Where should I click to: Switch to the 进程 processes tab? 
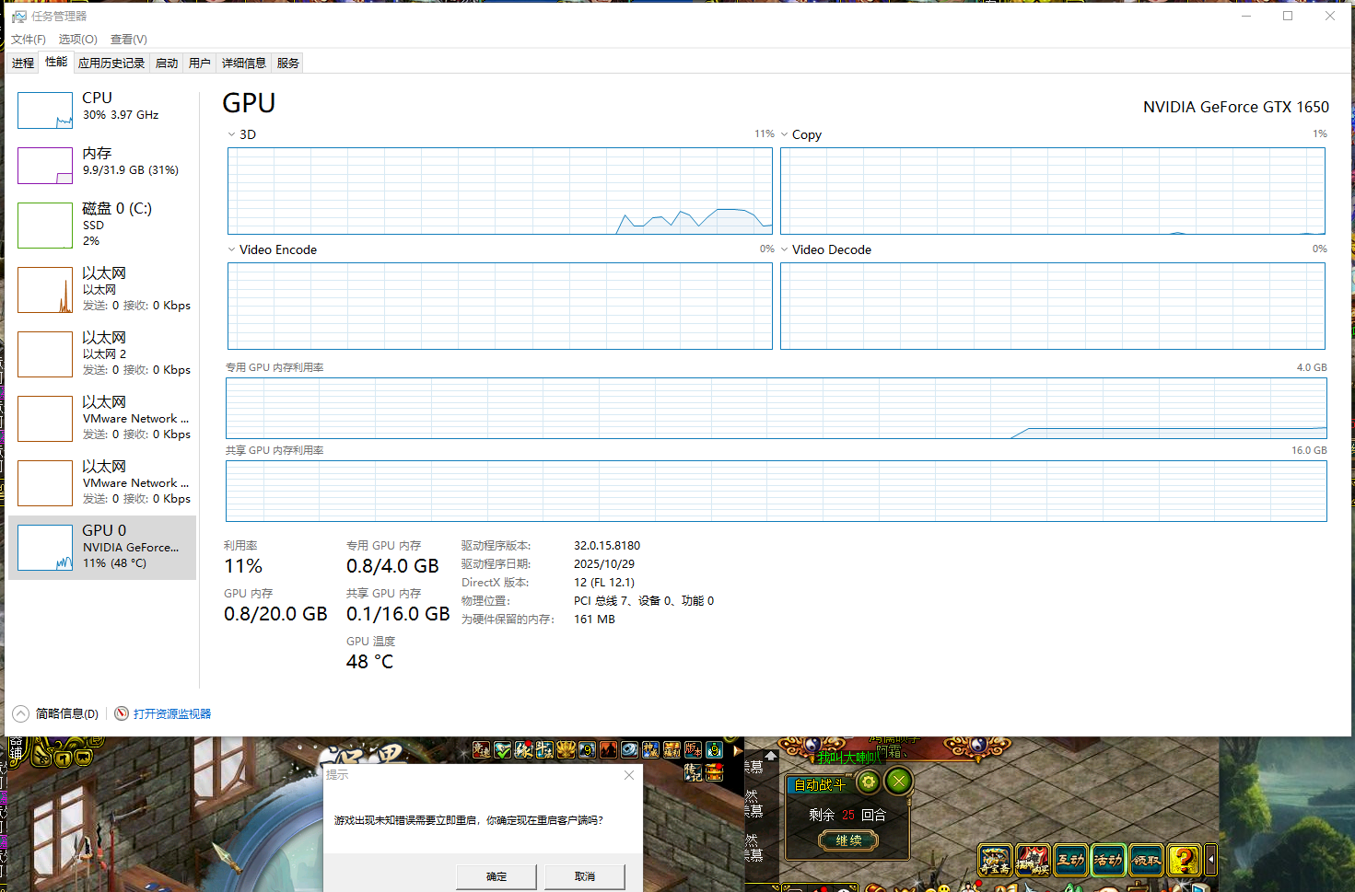[23, 63]
